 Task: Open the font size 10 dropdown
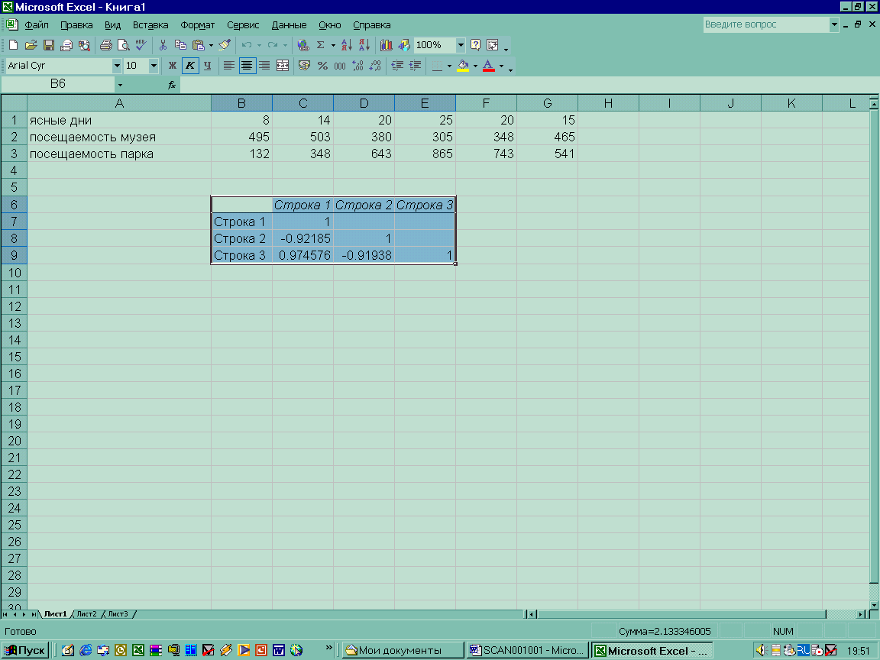click(154, 66)
